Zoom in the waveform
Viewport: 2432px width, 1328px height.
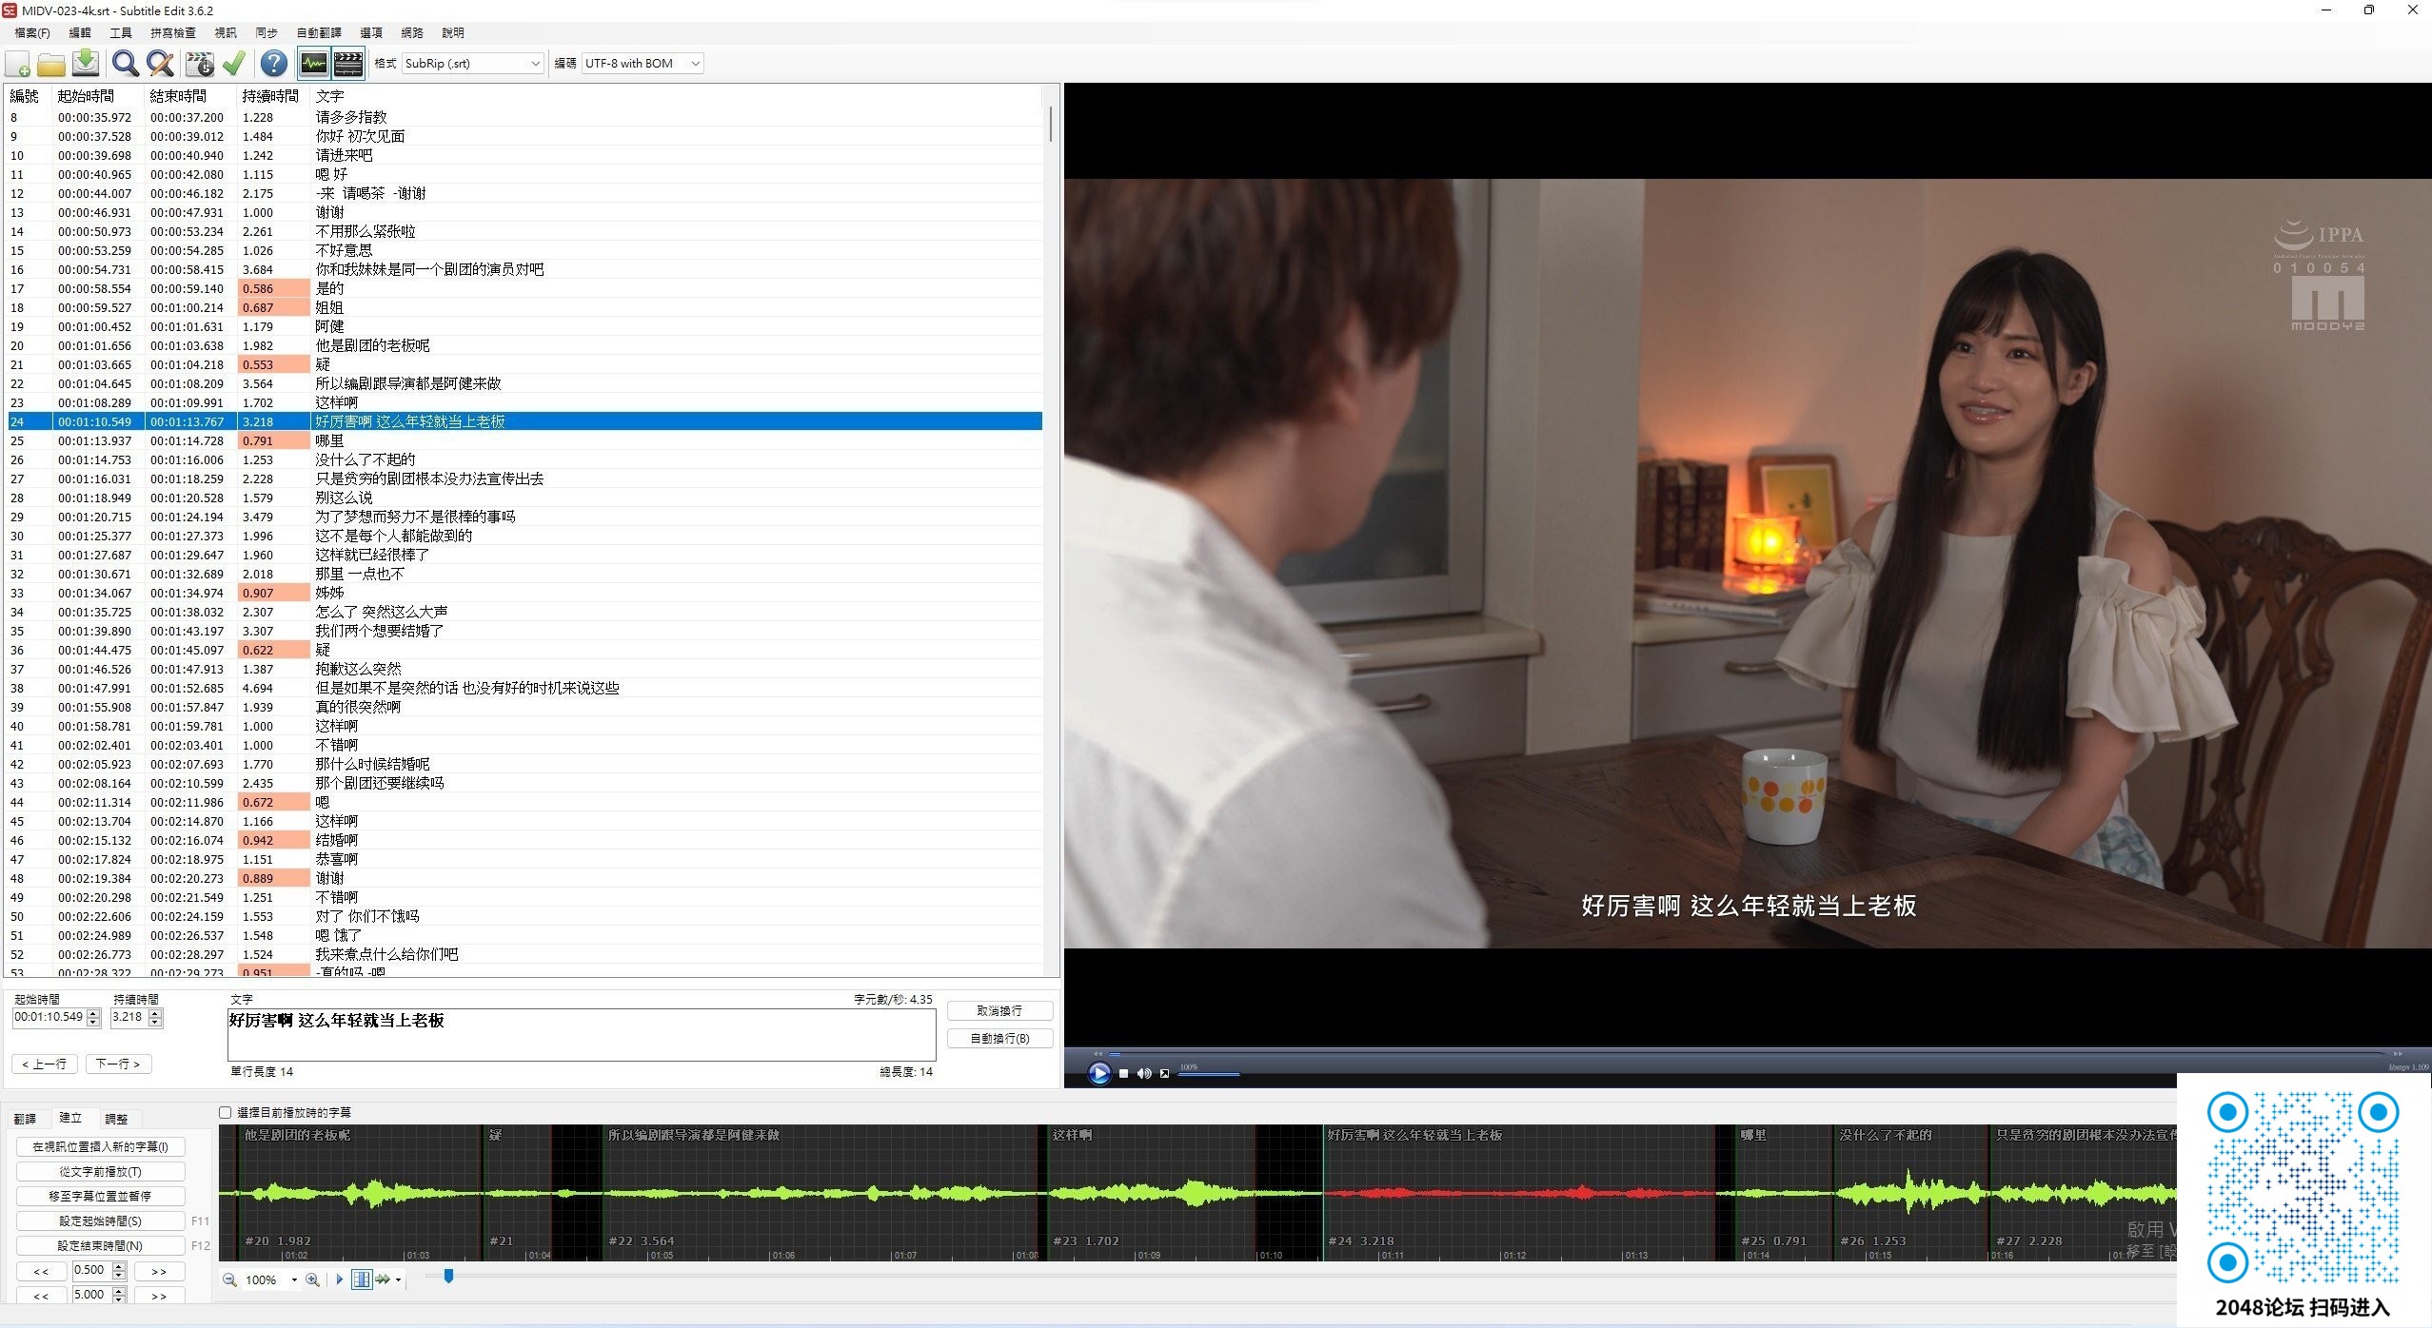[312, 1279]
